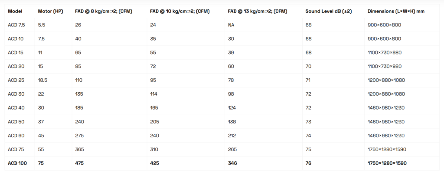Click the Dimensions (L×W×H) mm header
Image resolution: width=444 pixels, height=174 pixels.
pos(396,11)
